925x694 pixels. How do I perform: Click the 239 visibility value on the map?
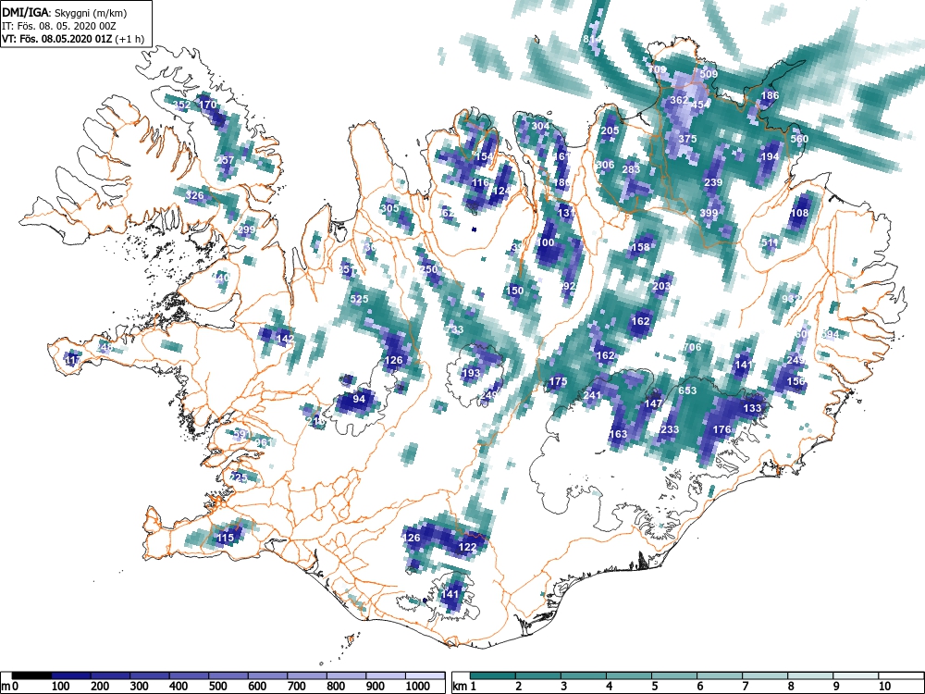click(713, 182)
